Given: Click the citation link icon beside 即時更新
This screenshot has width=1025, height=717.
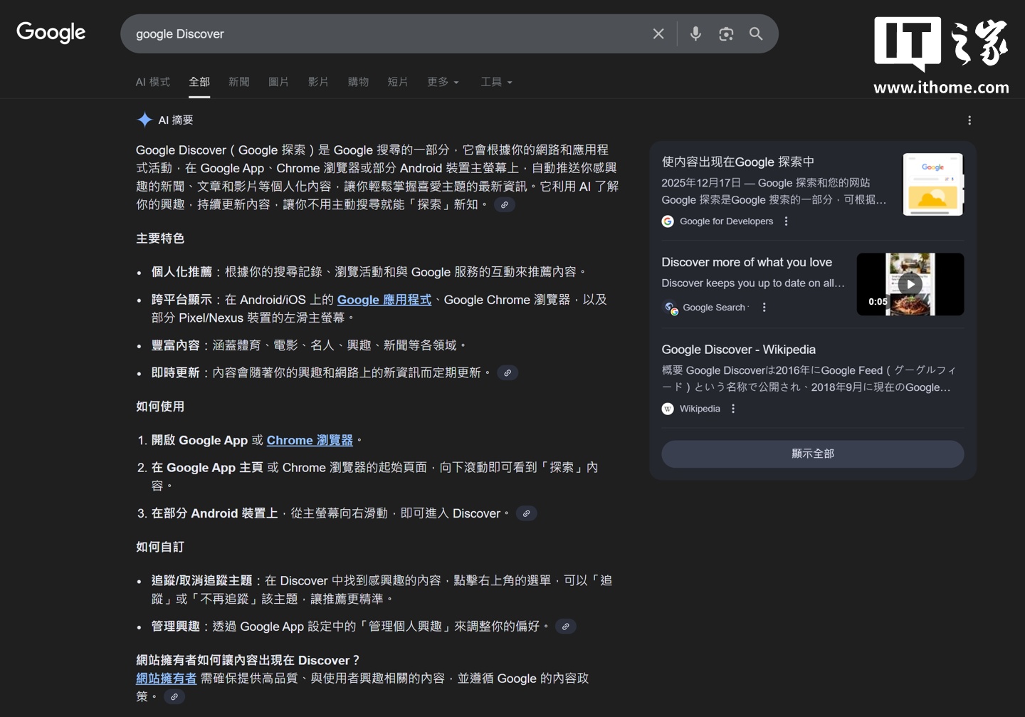Looking at the screenshot, I should pyautogui.click(x=508, y=372).
